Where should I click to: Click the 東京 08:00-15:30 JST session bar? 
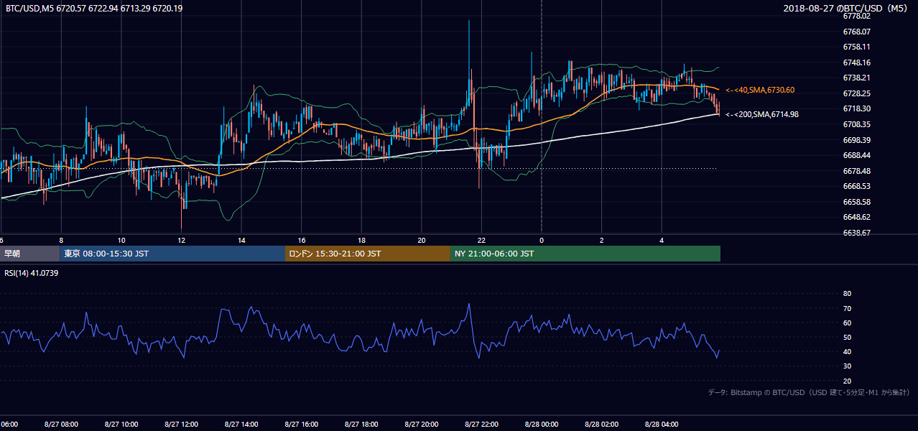tap(172, 254)
